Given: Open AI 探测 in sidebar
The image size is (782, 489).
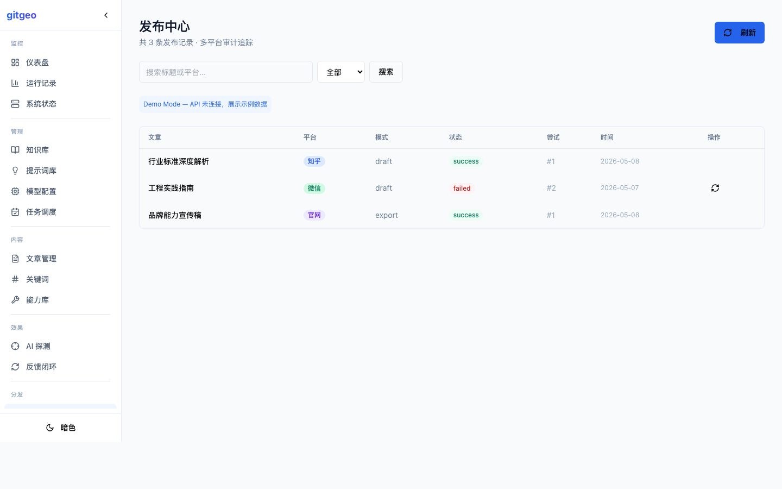Looking at the screenshot, I should [x=60, y=346].
